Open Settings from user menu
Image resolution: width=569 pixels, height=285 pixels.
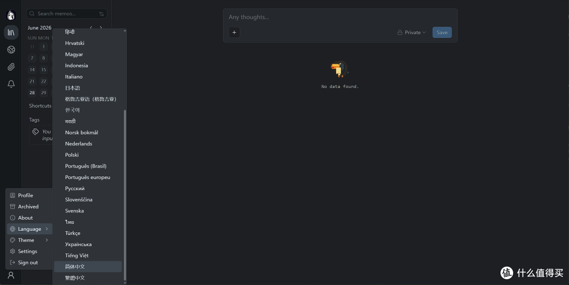point(30,251)
